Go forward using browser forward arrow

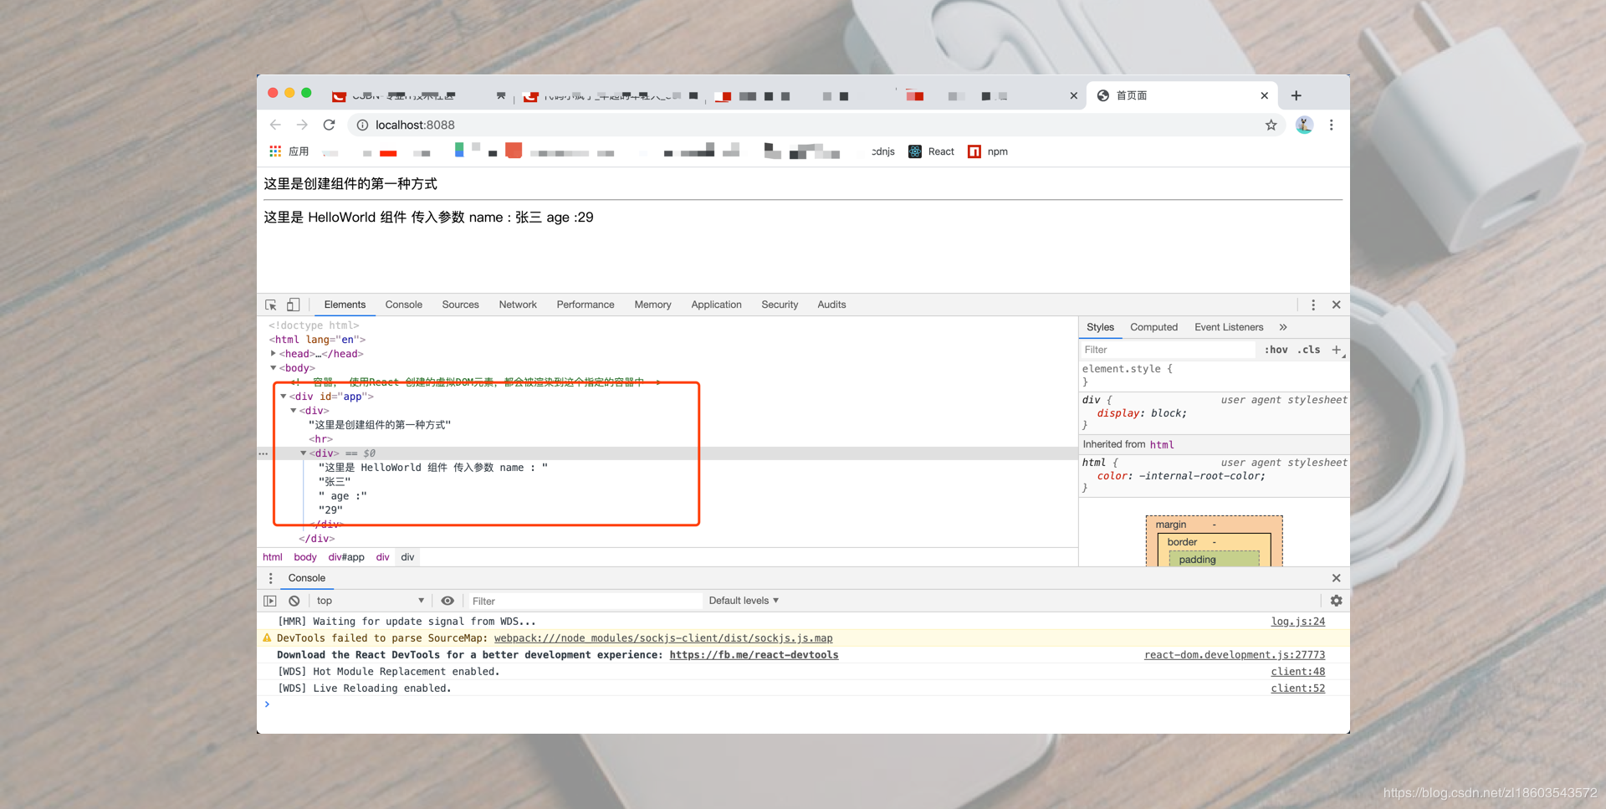click(302, 125)
